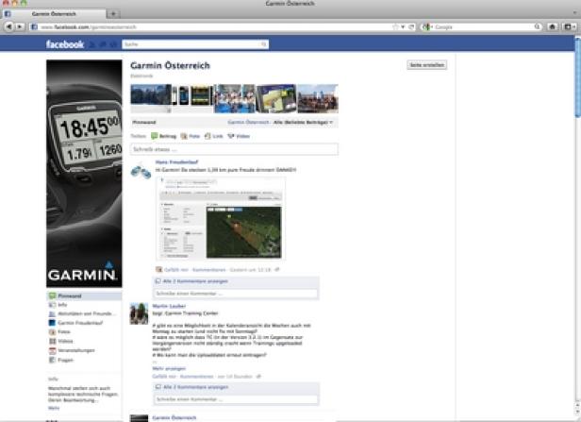
Task: Click the Google search field in toolbar
Action: click(484, 26)
